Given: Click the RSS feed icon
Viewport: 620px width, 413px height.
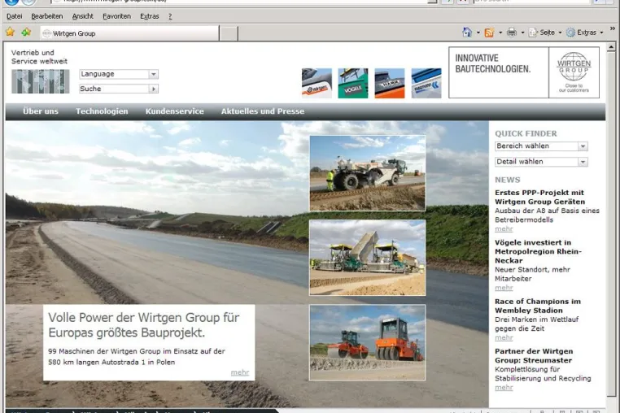Looking at the screenshot, I should pos(489,33).
